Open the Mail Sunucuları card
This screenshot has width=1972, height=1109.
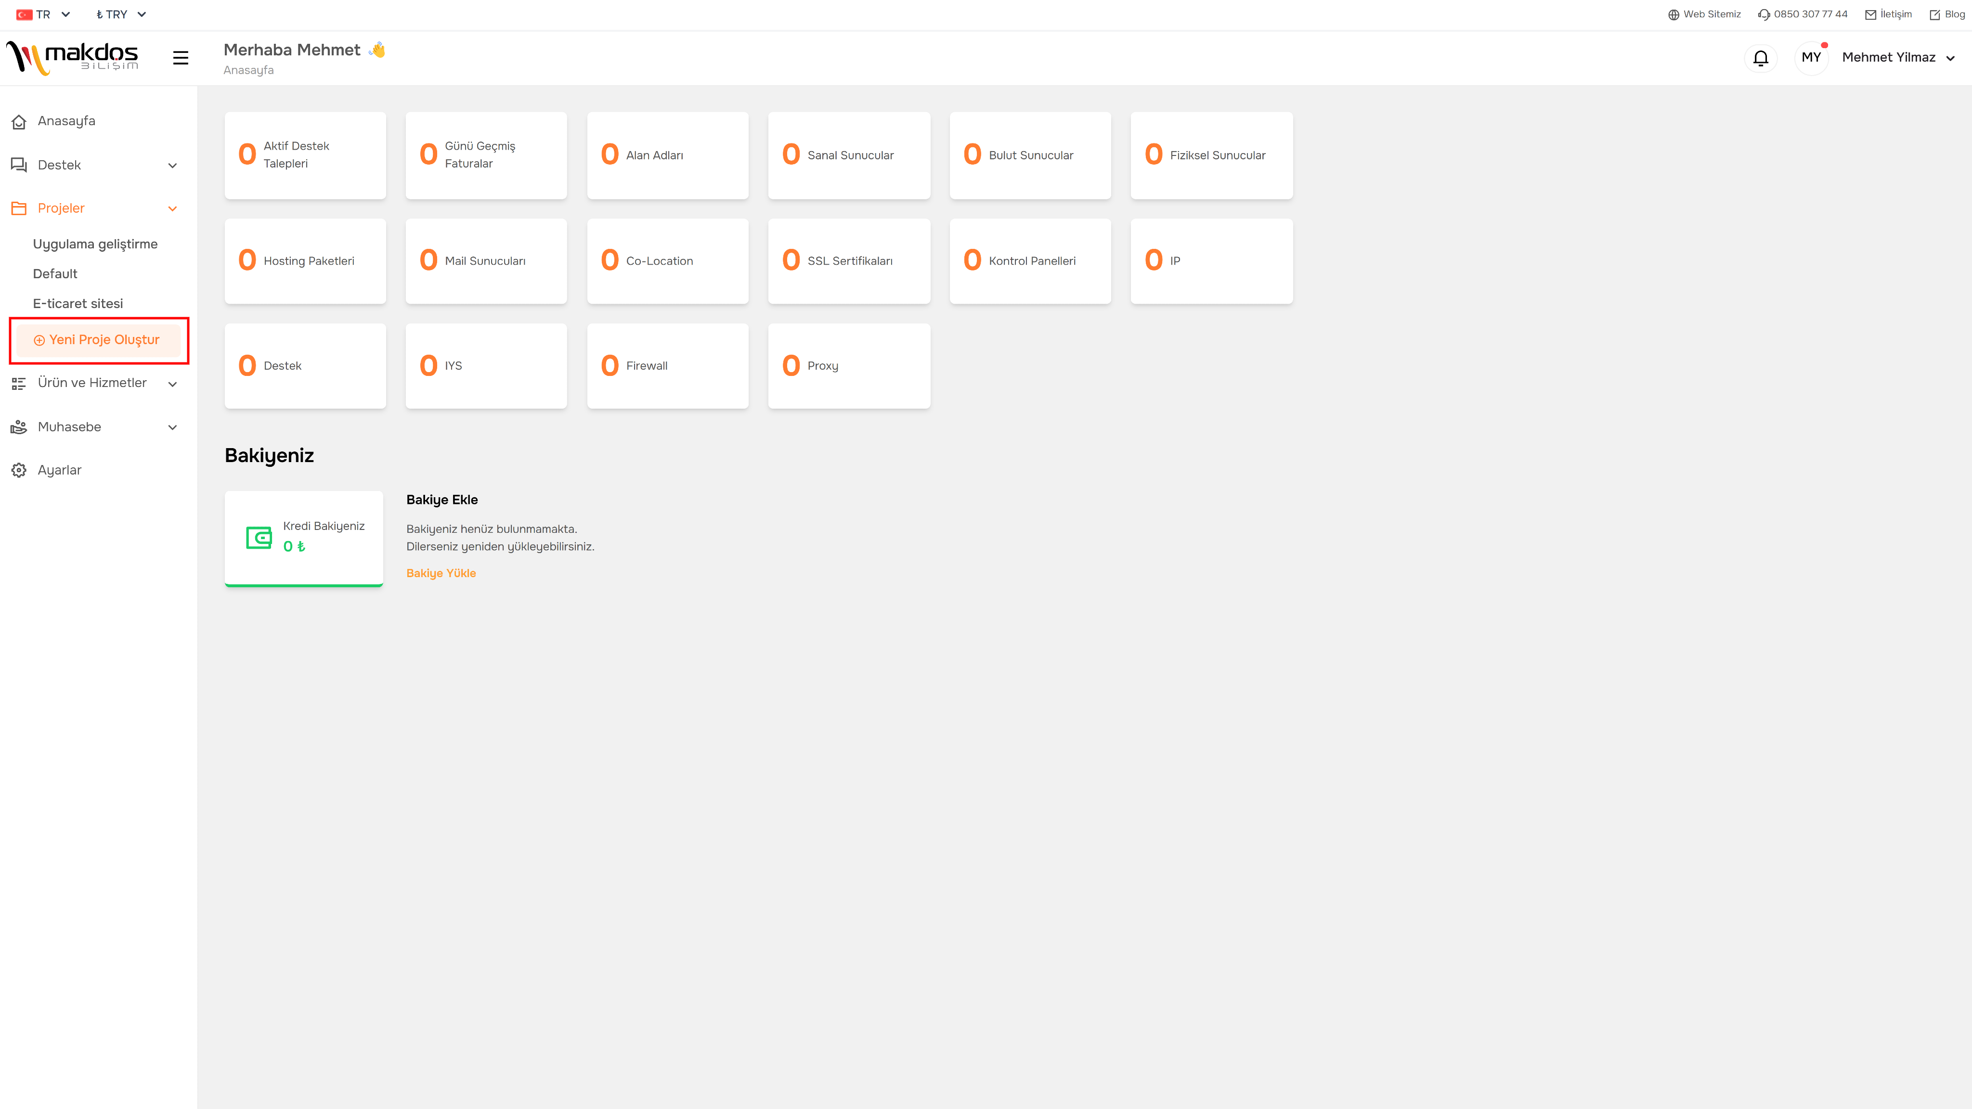click(x=486, y=261)
